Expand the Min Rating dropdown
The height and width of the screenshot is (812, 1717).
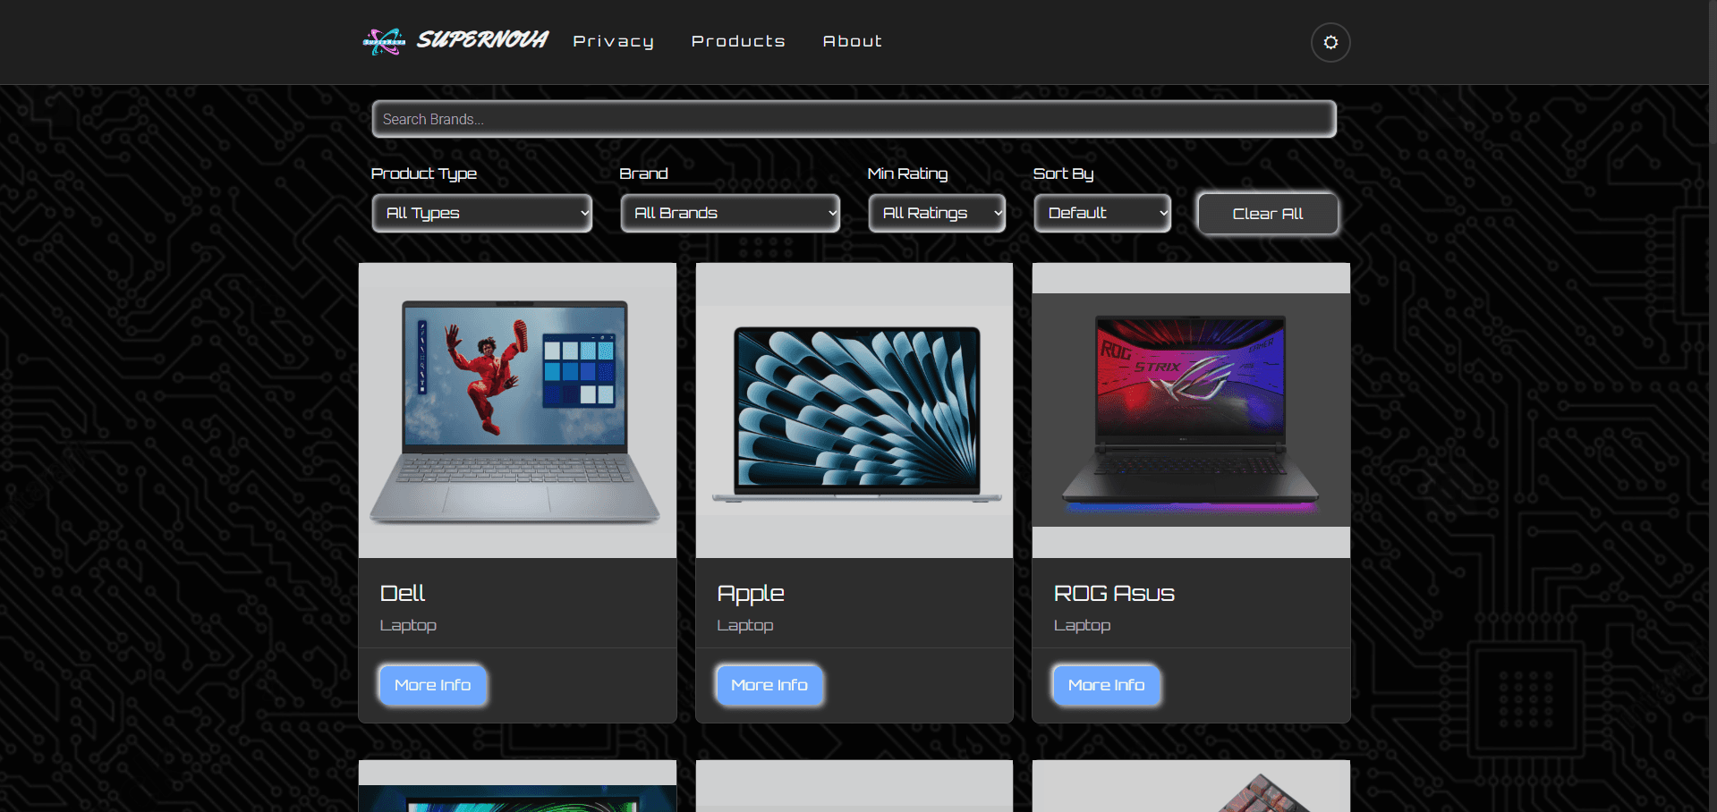pos(936,213)
